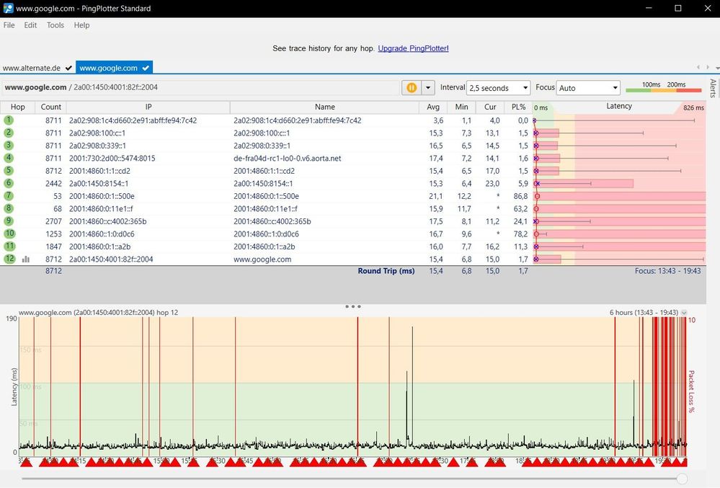Click the tab list dropdown arrow at right

coord(717,68)
